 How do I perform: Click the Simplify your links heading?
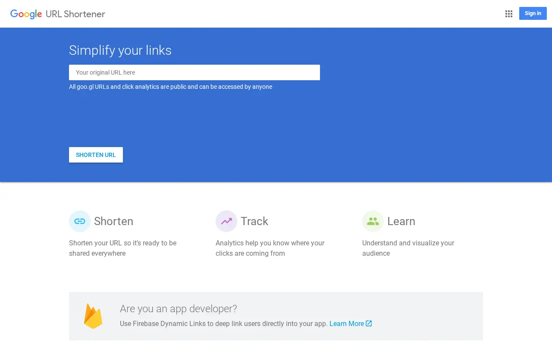pyautogui.click(x=120, y=50)
